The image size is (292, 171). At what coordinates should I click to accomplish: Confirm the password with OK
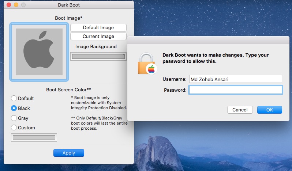[269, 110]
